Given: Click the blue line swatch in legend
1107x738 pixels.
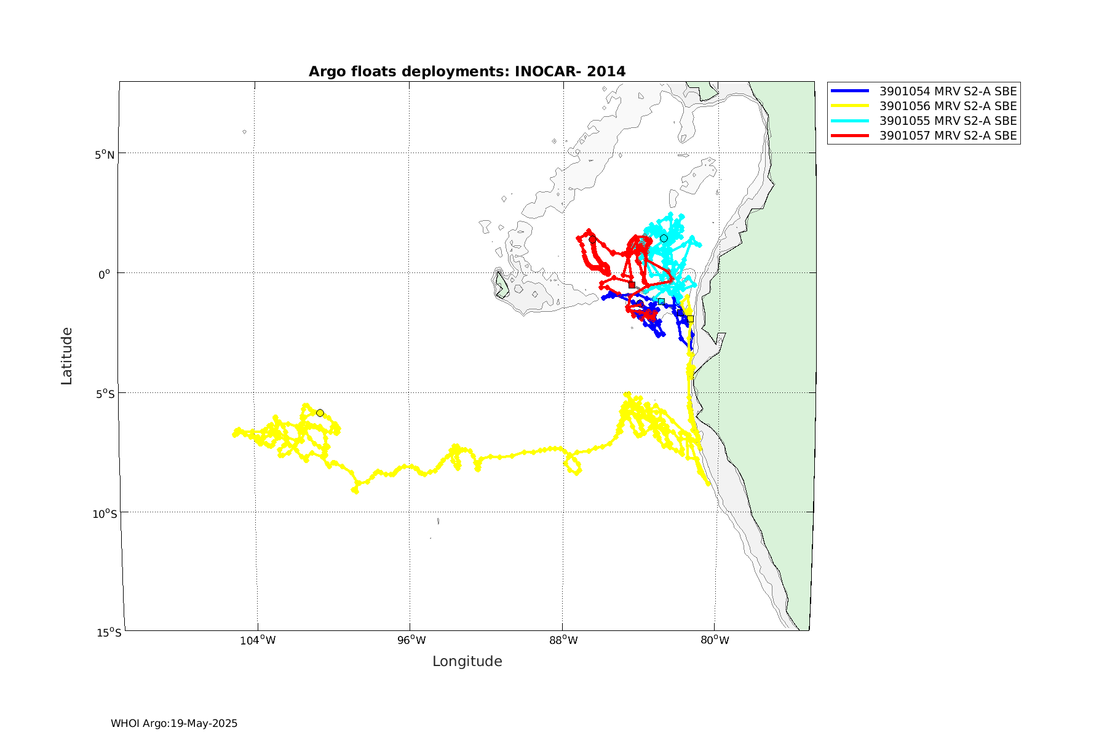Looking at the screenshot, I should 850,91.
